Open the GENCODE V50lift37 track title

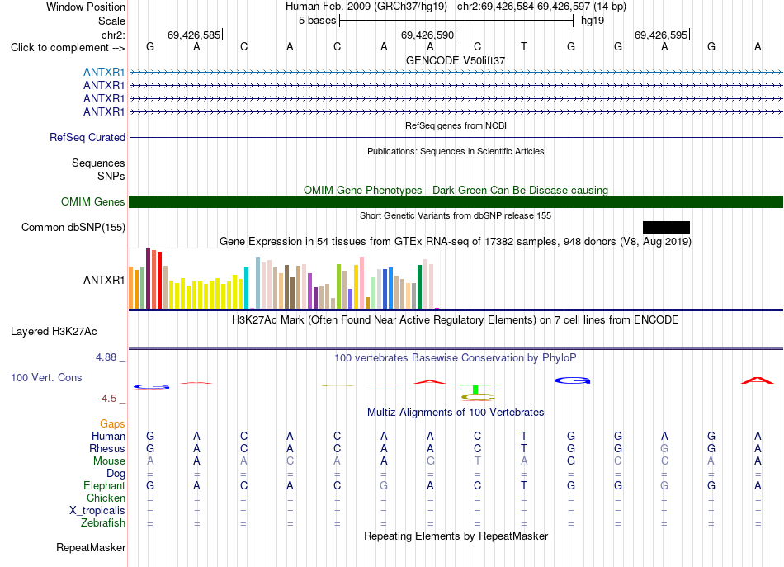click(x=456, y=60)
